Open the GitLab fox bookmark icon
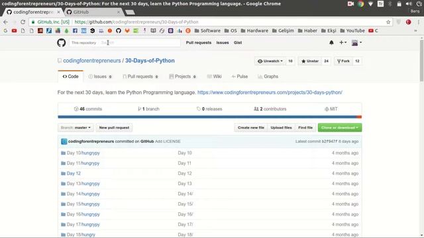Viewport: 424px width, 238px height. [x=127, y=31]
